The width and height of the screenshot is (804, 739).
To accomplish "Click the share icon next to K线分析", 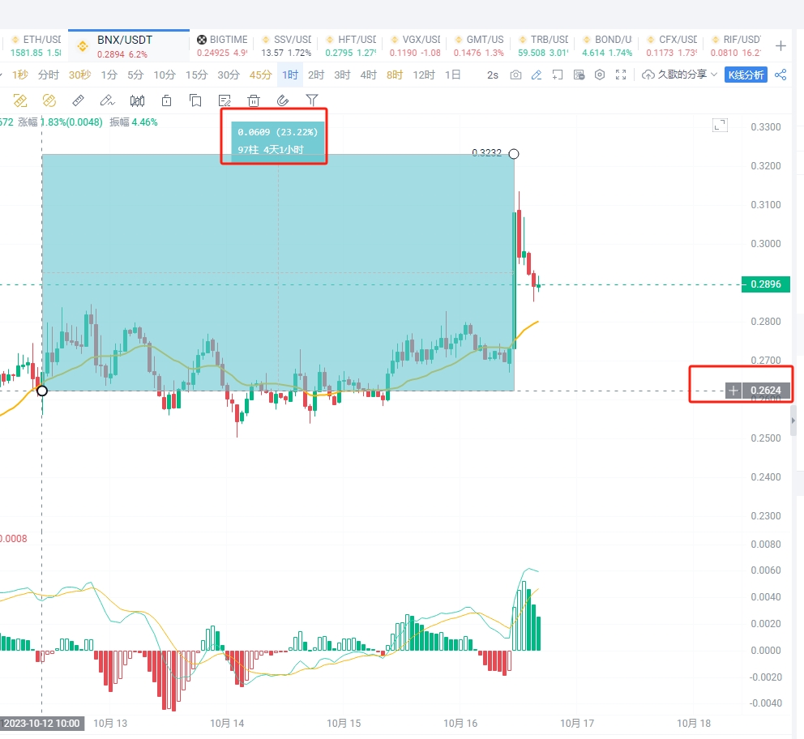I will 779,74.
